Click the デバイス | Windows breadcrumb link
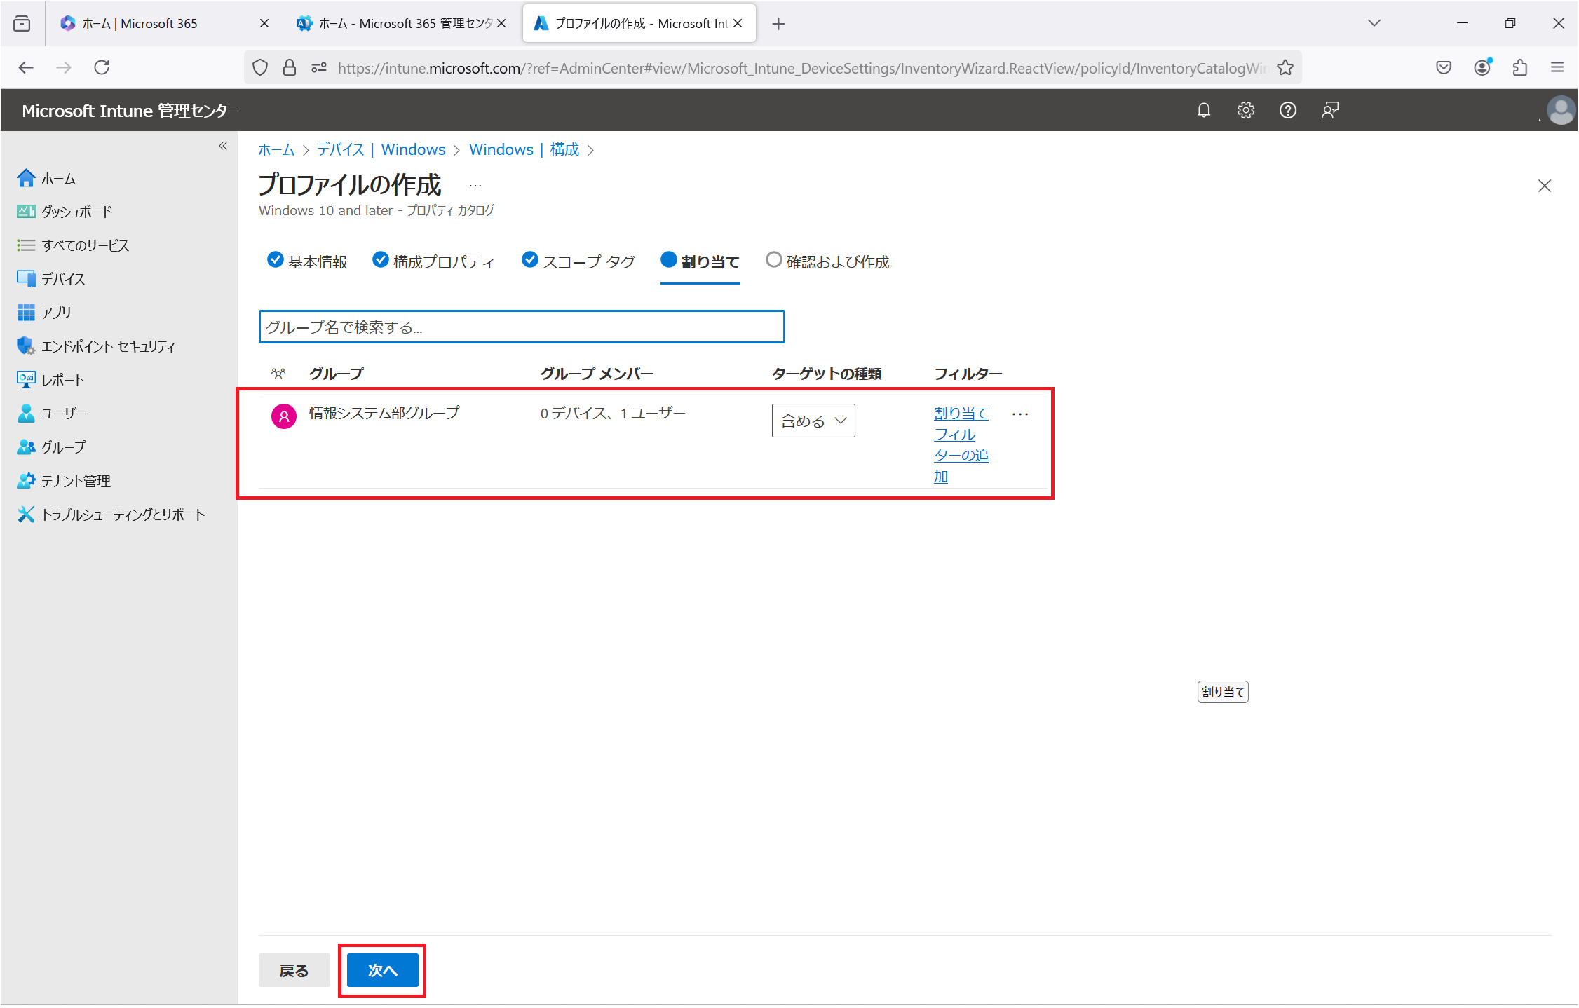1579x1008 pixels. pos(381,149)
